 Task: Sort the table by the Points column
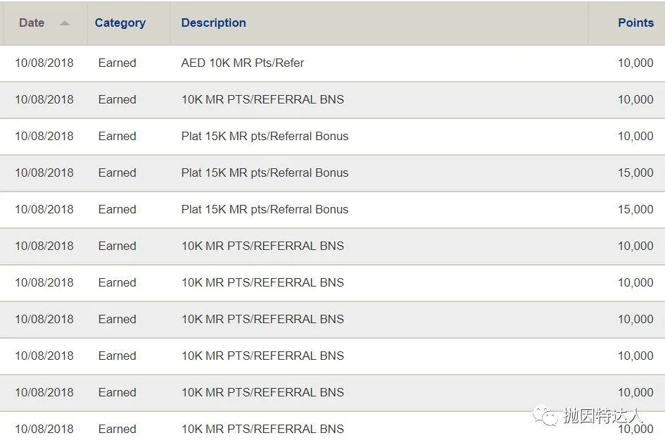(635, 23)
